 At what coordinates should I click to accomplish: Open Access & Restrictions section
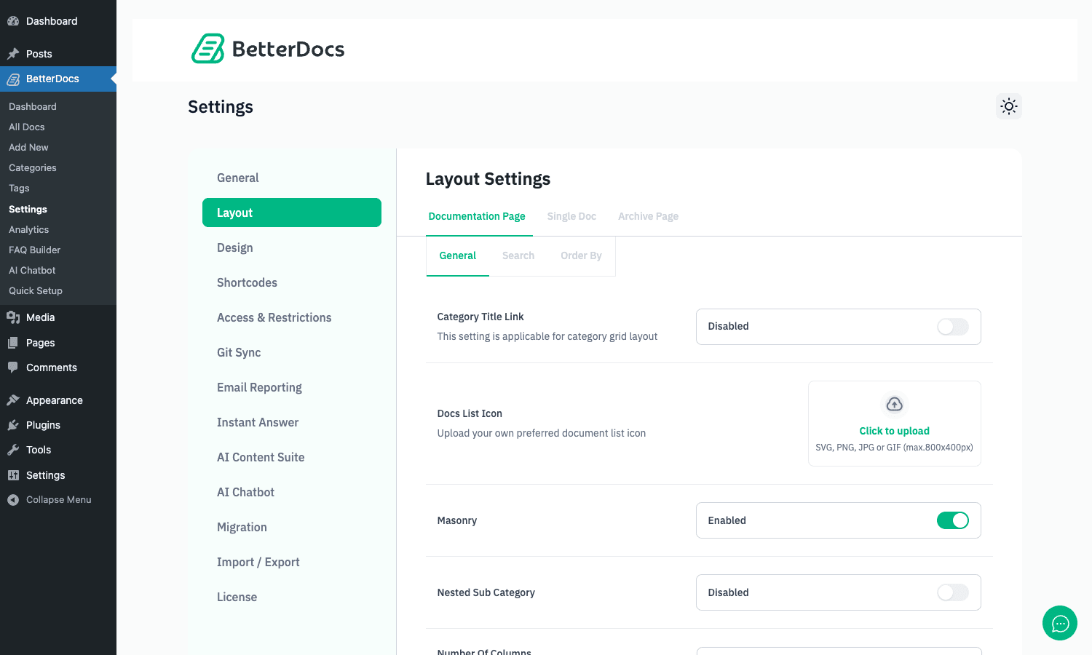click(292, 317)
